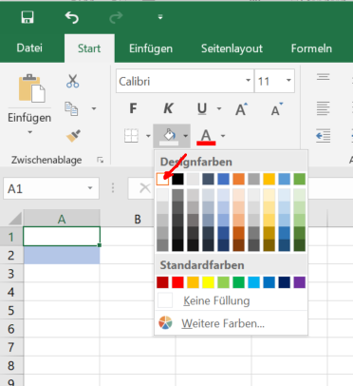Viewport: 353px width, 386px height.
Task: Open the Calibri font name dropdown
Action: coord(248,81)
